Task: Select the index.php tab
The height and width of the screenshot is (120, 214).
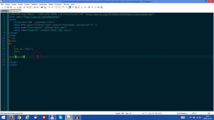Action: pos(15,11)
